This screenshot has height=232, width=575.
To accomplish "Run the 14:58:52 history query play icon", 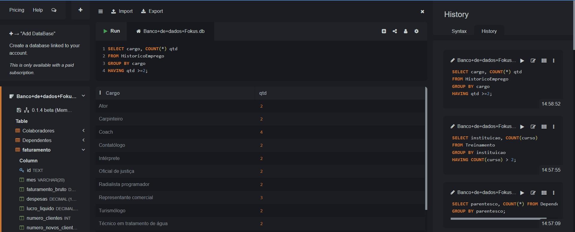I will click(522, 61).
